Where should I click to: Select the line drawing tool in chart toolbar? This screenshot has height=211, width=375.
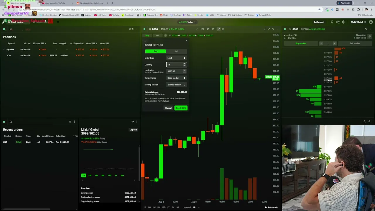197,29
